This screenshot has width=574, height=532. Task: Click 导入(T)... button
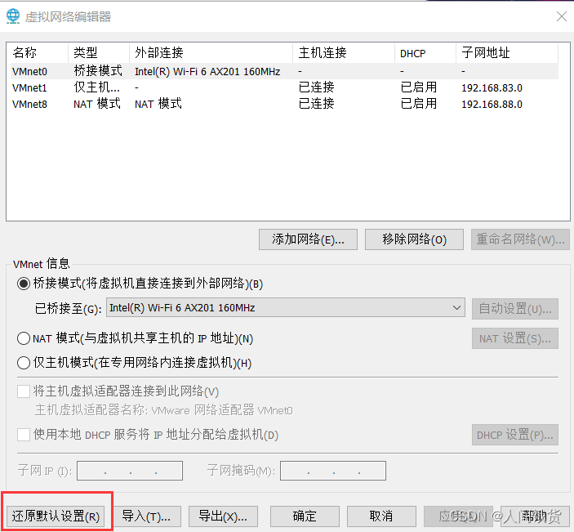pos(146,516)
